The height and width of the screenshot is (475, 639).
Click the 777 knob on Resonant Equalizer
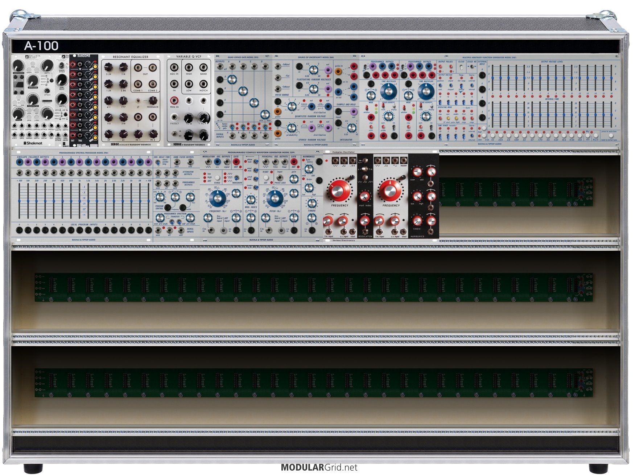[123, 101]
